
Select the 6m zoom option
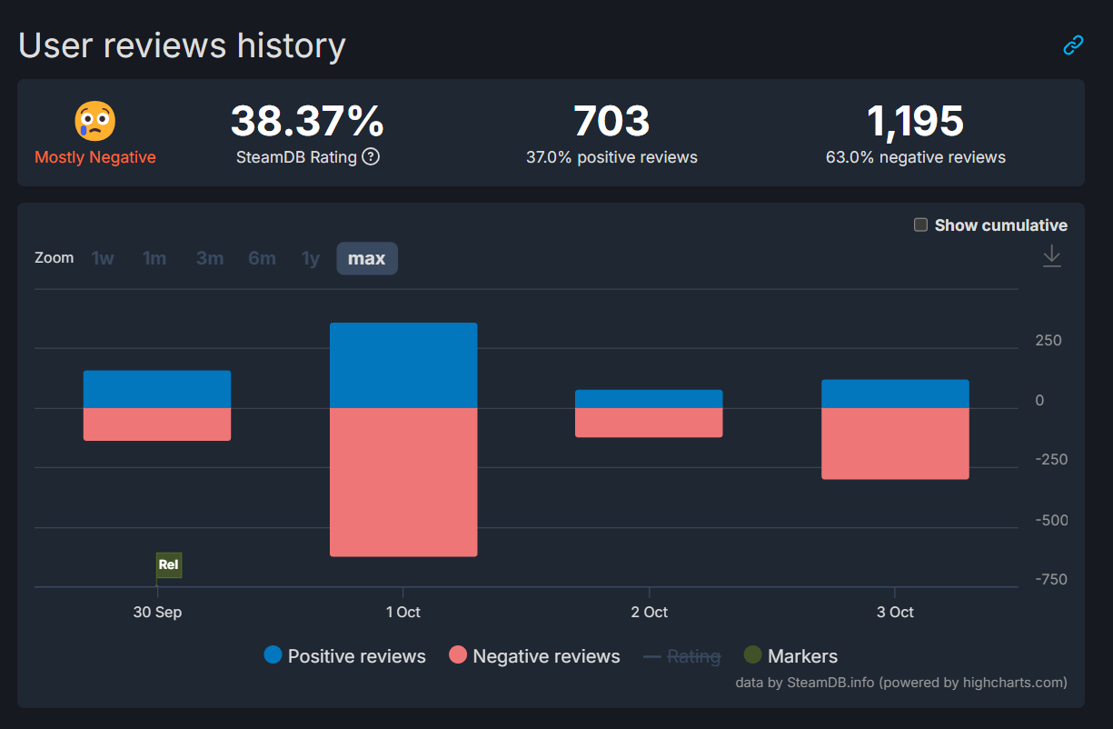click(262, 258)
